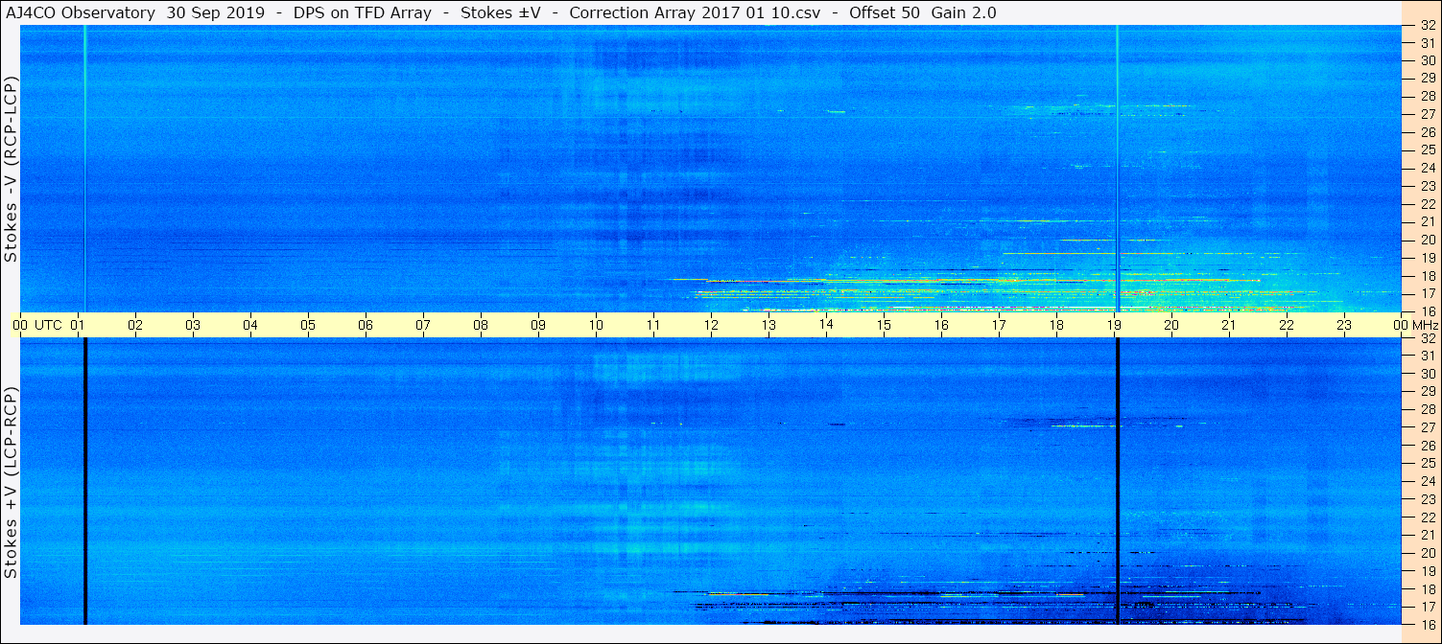Select the 22 hour tick on time axis
This screenshot has height=644, width=1442.
click(x=1288, y=326)
